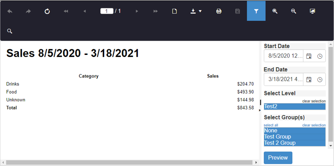The height and width of the screenshot is (166, 334).
Task: Click 'clear selection' under Select Level
Action: coord(314,101)
